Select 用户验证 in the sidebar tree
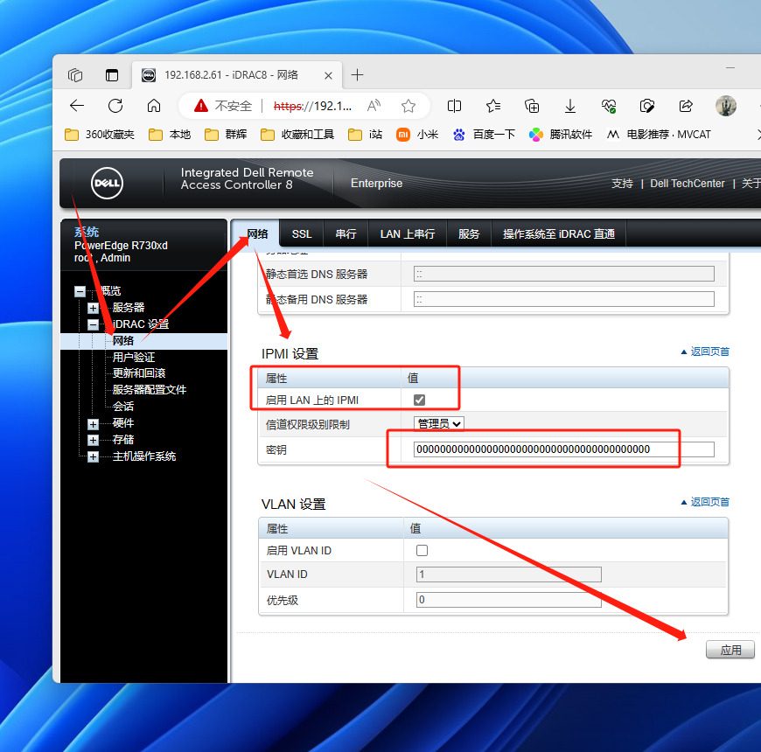 coord(134,358)
